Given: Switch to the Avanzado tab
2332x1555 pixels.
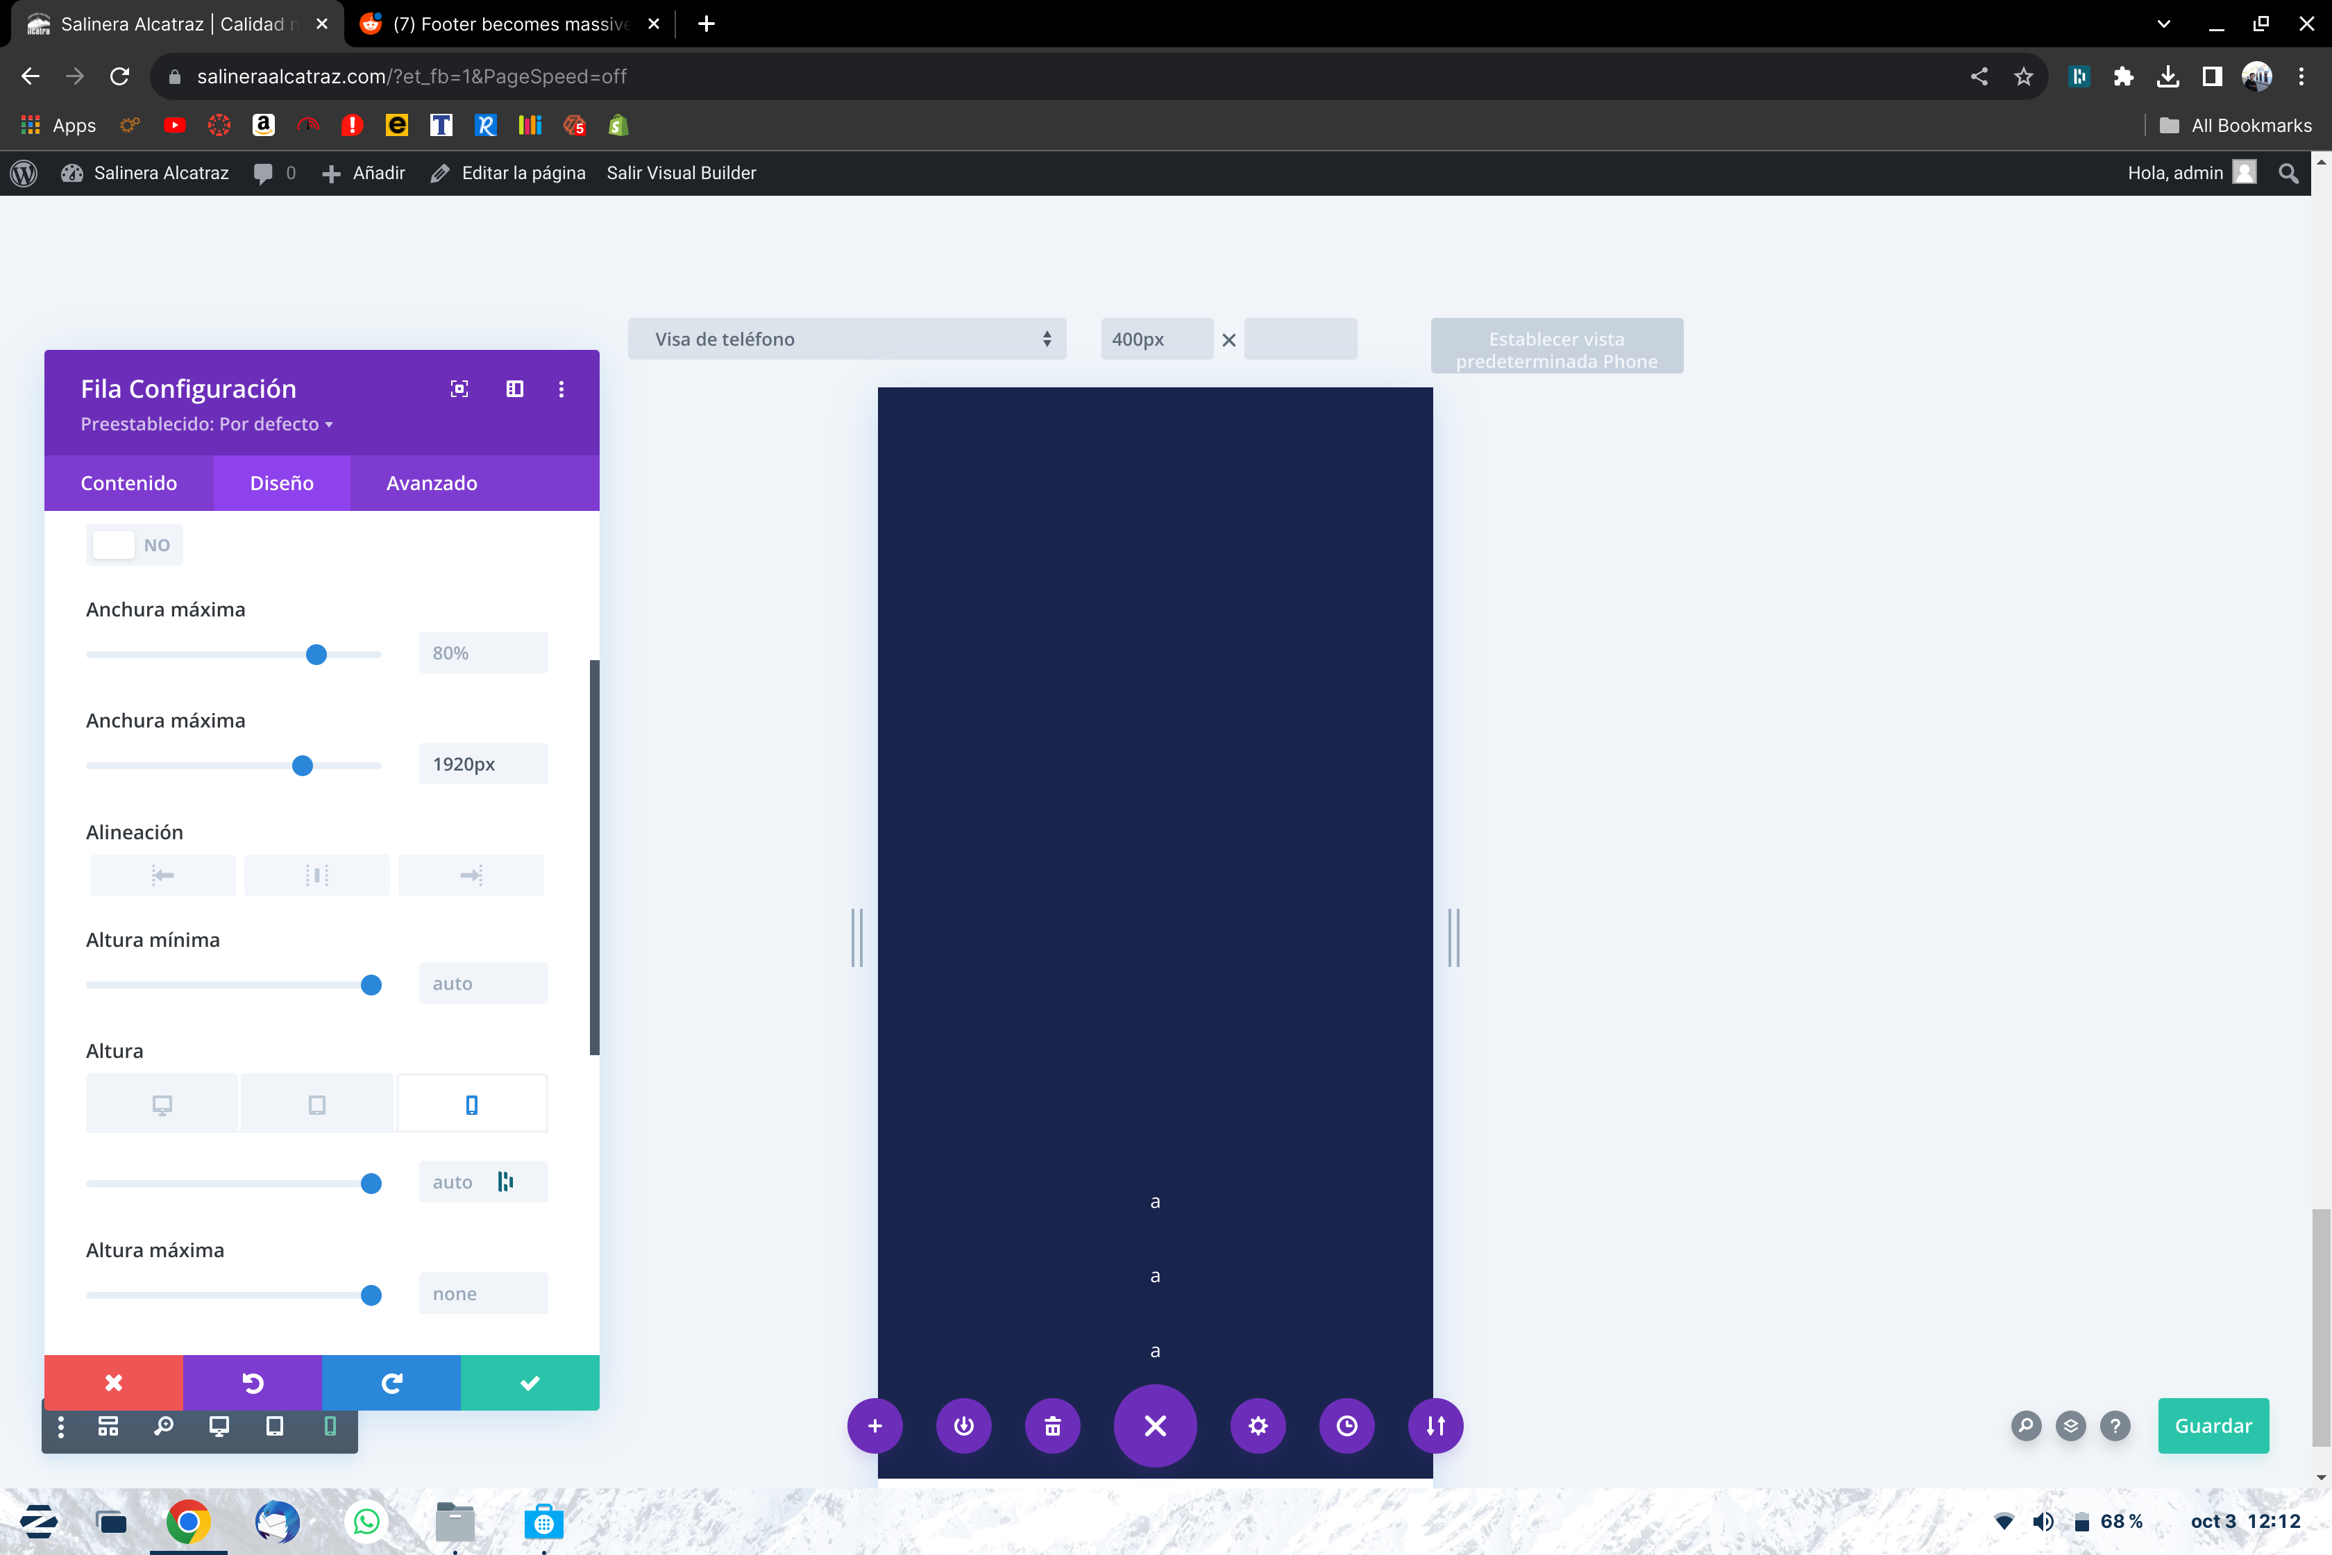Looking at the screenshot, I should coord(431,483).
